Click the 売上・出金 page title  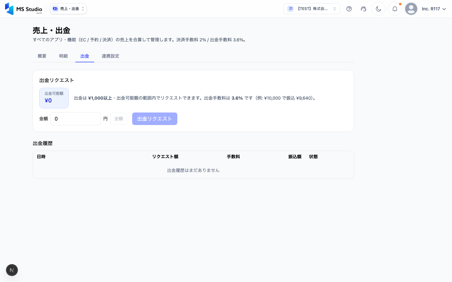(x=51, y=30)
